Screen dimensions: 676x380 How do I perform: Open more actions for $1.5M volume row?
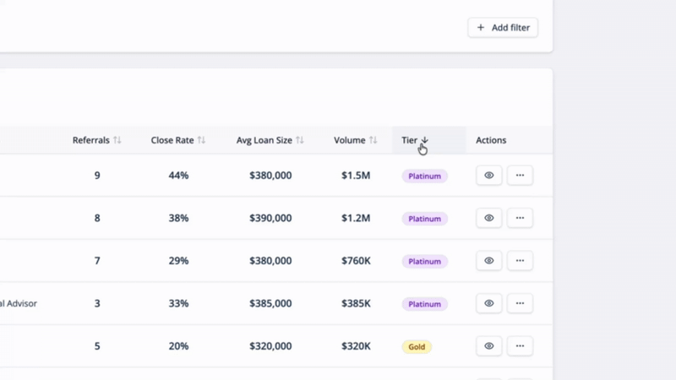[x=520, y=176]
